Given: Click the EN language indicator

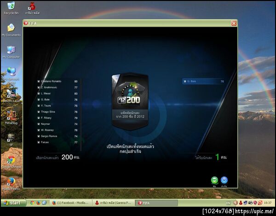Looking at the screenshot, I should tap(228, 203).
